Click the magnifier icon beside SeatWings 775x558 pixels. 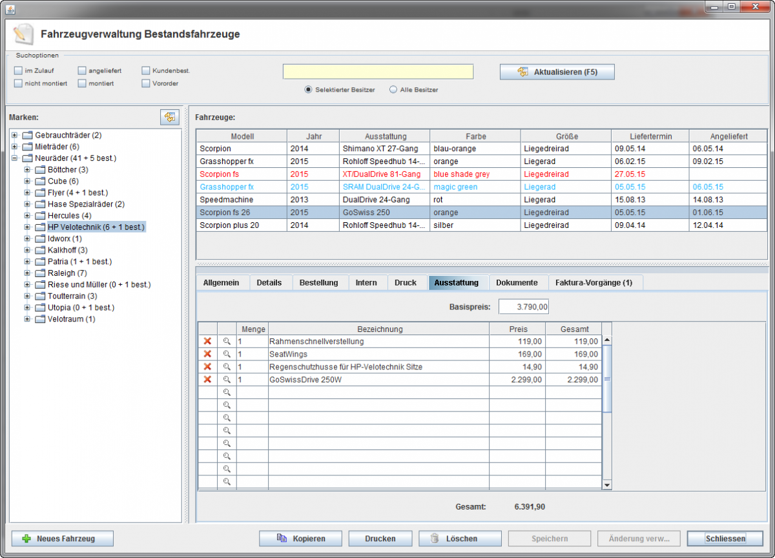click(227, 354)
